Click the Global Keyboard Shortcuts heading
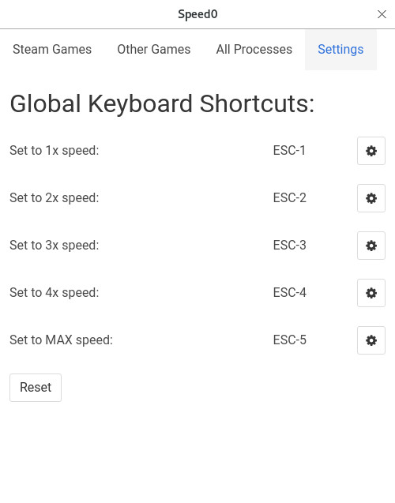 (162, 104)
